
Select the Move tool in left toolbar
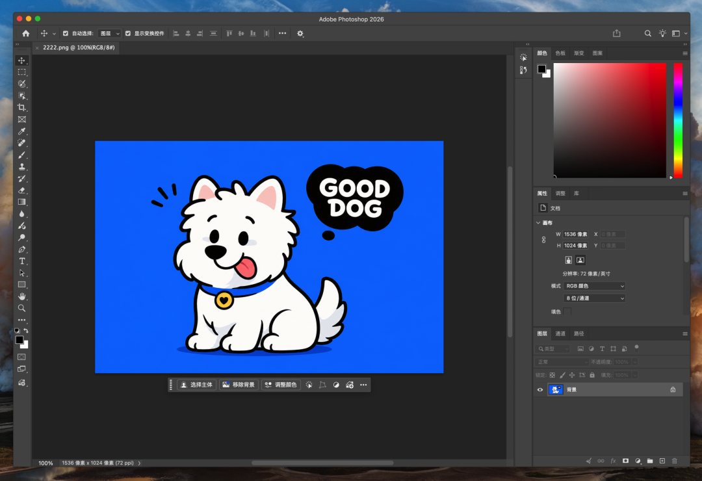tap(21, 60)
